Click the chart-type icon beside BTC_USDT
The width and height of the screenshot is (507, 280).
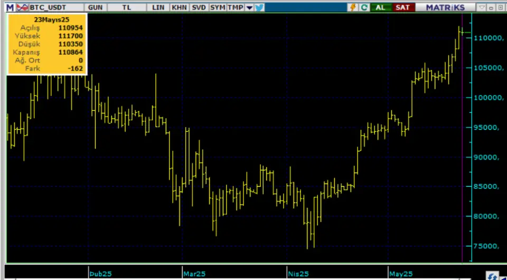click(22, 7)
